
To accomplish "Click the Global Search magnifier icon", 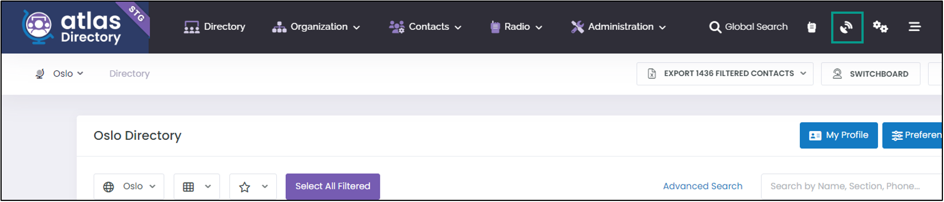I will coord(715,27).
